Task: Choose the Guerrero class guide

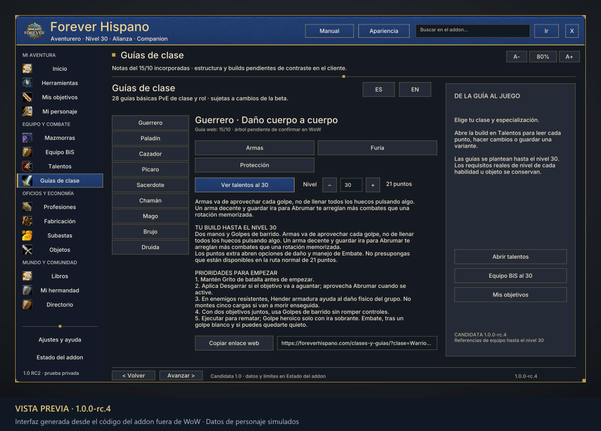Action: click(x=150, y=123)
